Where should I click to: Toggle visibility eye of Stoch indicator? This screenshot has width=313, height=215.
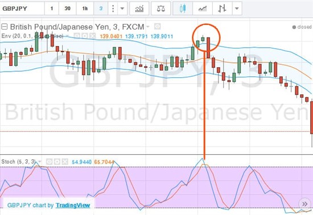pos(50,162)
